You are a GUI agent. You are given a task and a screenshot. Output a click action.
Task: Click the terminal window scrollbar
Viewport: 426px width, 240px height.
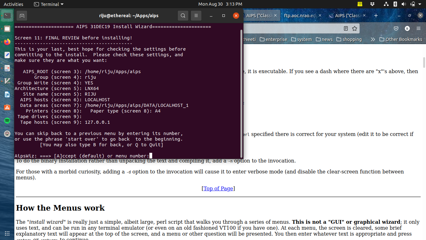coord(241,94)
